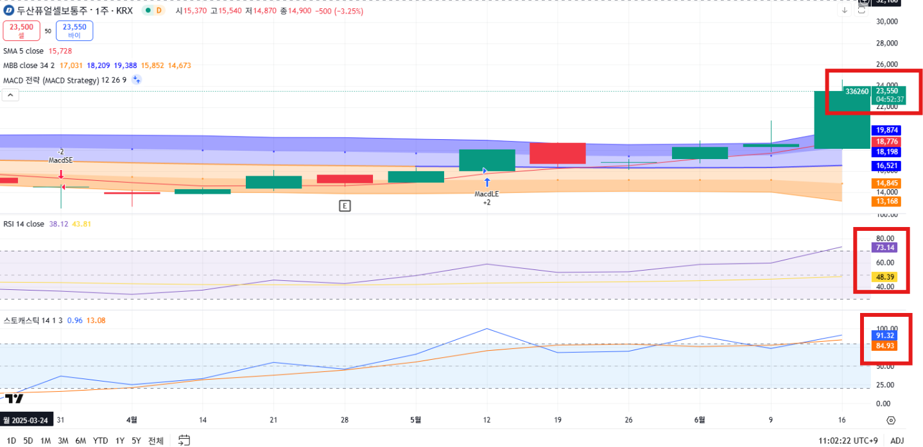Click the 5월 label on time axis
Screen dimensions: 923x447
click(416, 420)
